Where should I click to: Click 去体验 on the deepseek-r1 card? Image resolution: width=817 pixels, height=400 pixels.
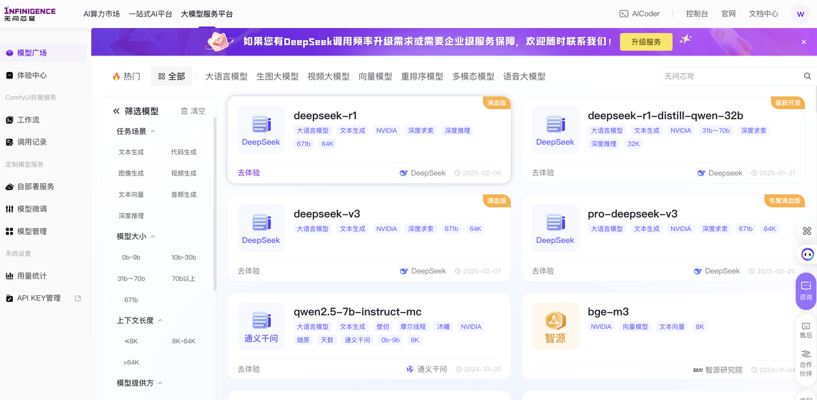(x=249, y=173)
